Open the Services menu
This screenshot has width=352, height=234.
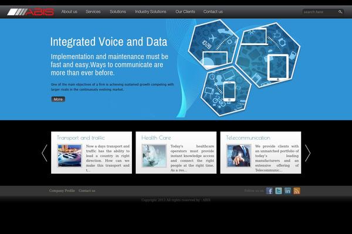point(93,12)
